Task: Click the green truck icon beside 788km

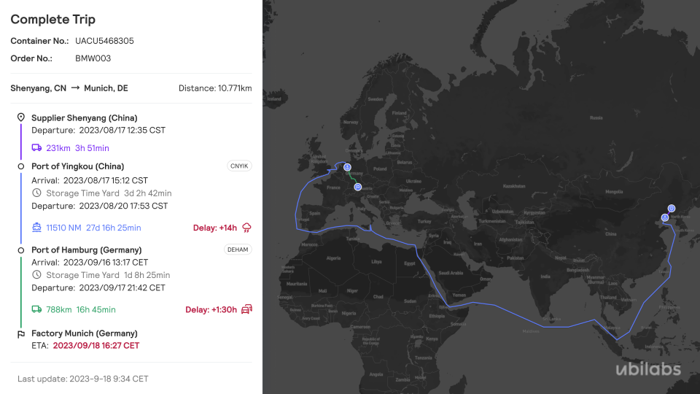Action: [36, 309]
